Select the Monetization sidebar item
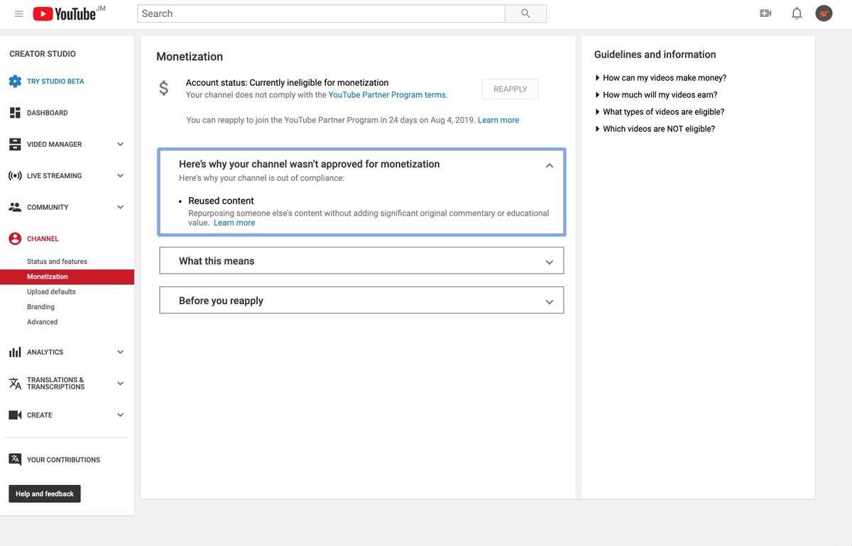Screen dimensions: 852x546 tap(67, 277)
